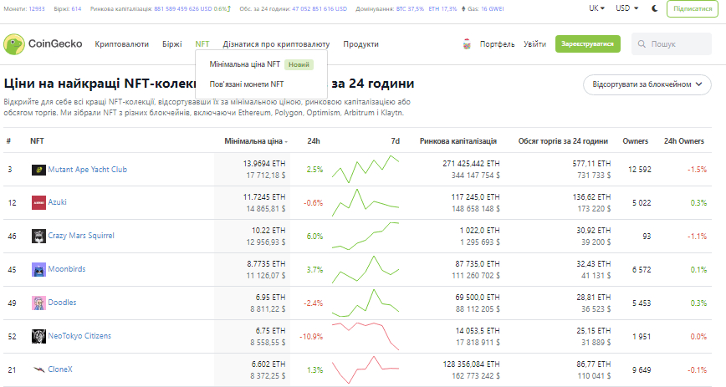Open the Doodles collection icon
Viewport: 726px width, 387px height.
point(38,303)
